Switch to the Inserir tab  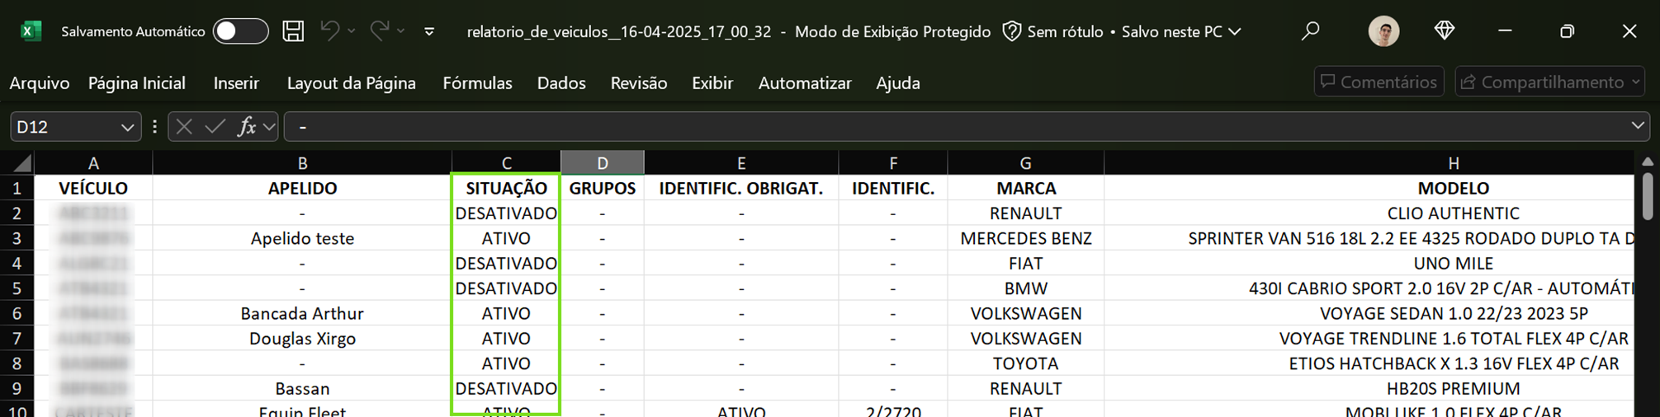pos(236,83)
